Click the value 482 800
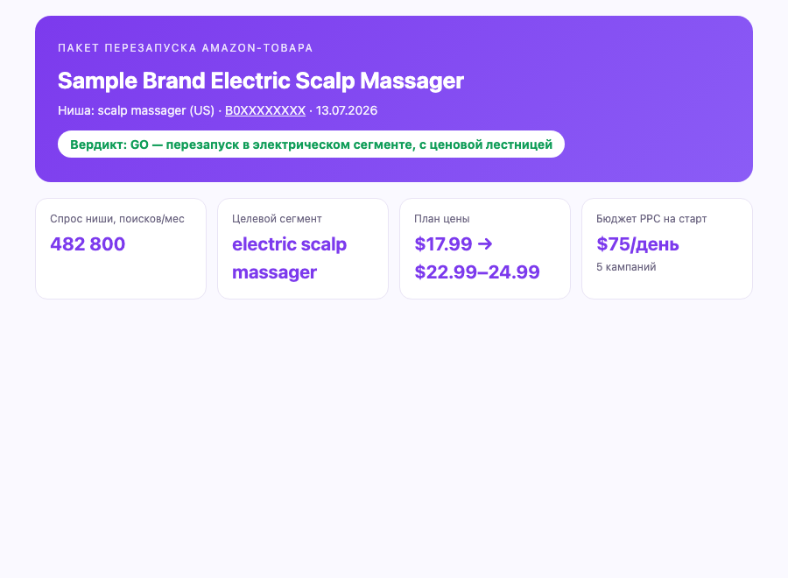 point(88,244)
